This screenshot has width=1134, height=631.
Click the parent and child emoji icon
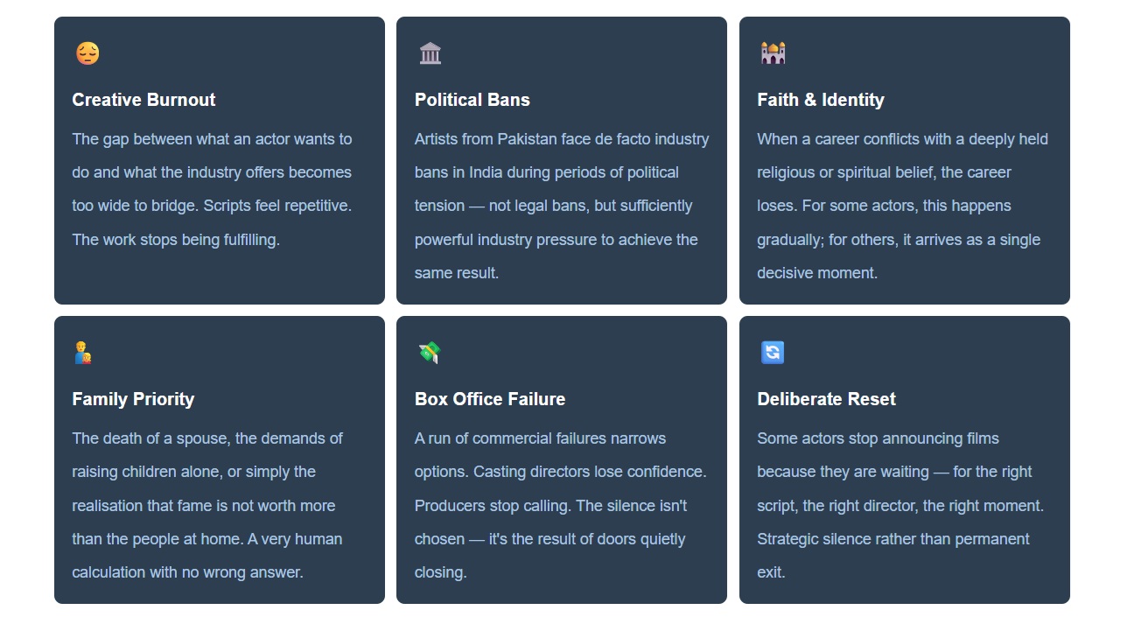(x=83, y=354)
